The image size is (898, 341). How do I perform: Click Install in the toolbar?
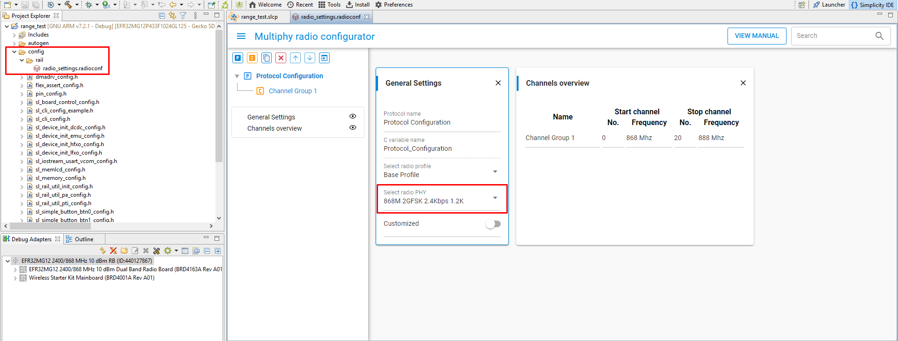[x=358, y=5]
